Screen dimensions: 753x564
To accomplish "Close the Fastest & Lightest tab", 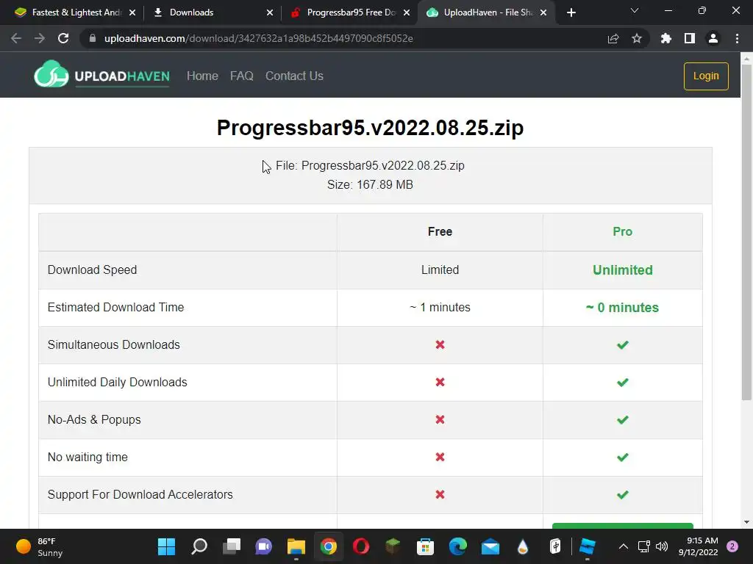I will click(x=132, y=12).
